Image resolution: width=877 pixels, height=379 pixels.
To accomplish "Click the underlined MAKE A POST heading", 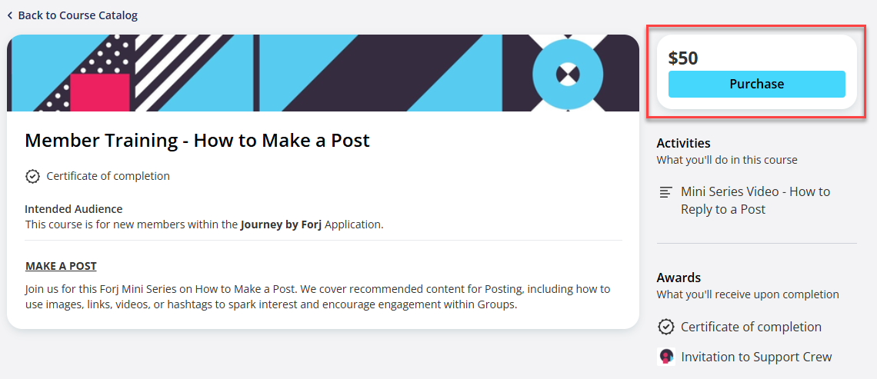I will point(61,266).
